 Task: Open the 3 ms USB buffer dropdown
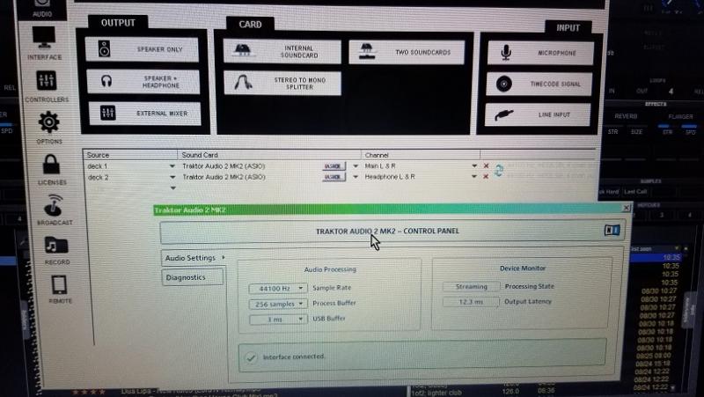click(x=278, y=320)
